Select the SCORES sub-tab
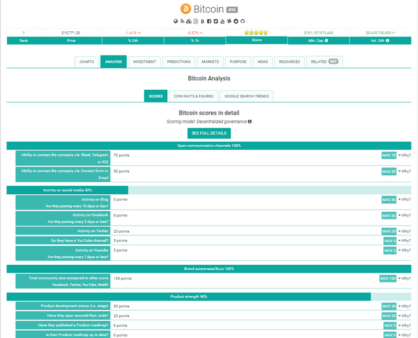This screenshot has height=338, width=418. point(155,96)
